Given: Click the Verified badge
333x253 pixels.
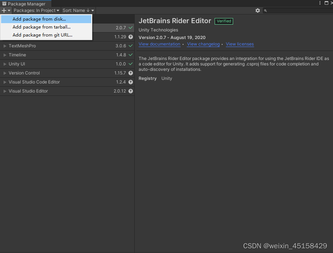Looking at the screenshot, I should (x=224, y=21).
